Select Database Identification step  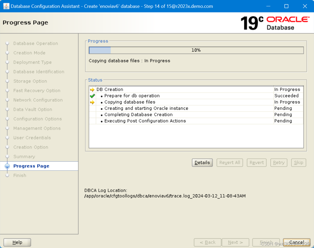tap(39, 72)
